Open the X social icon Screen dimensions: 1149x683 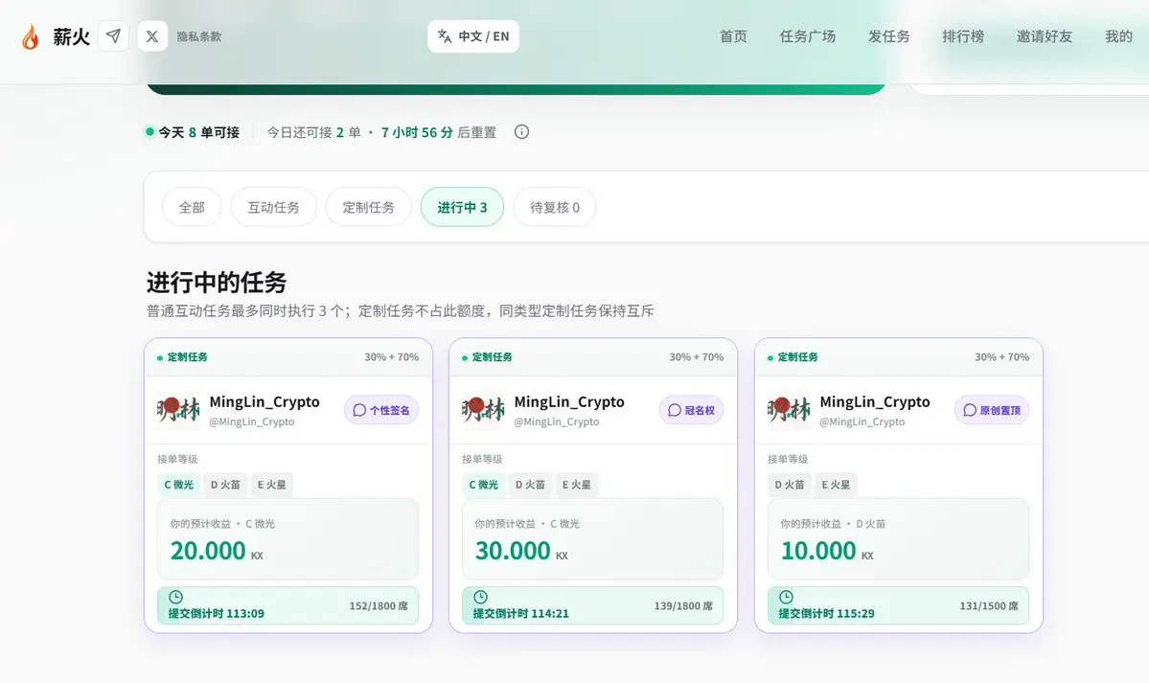[x=151, y=35]
